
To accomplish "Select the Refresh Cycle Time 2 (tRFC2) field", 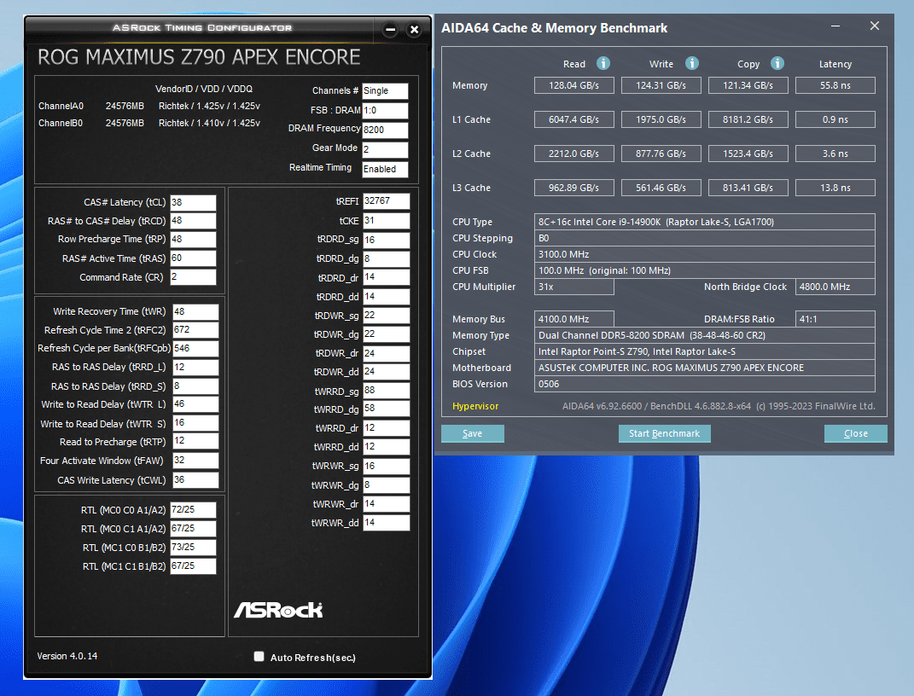I will (195, 329).
